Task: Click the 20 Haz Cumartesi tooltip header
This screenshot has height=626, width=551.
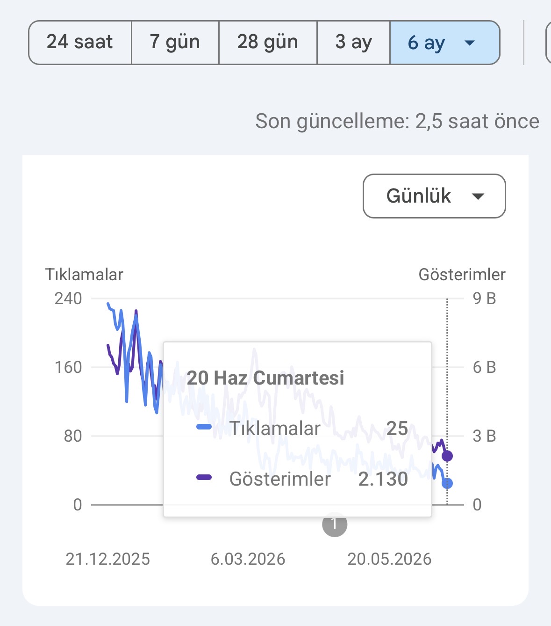Action: (265, 378)
